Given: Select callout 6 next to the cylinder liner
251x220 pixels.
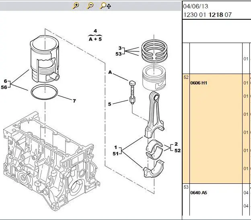Looking at the screenshot, I should pos(5,81).
